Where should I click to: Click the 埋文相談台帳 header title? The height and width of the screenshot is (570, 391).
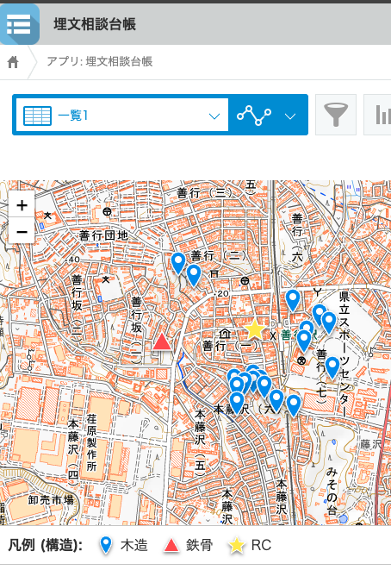(95, 24)
